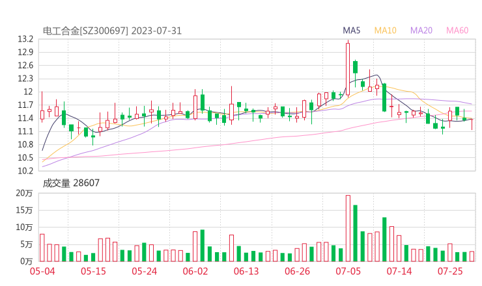Image resolution: width=482 pixels, height=286 pixels.
Task: Select the 13.2 price axis label
Action: (25, 39)
